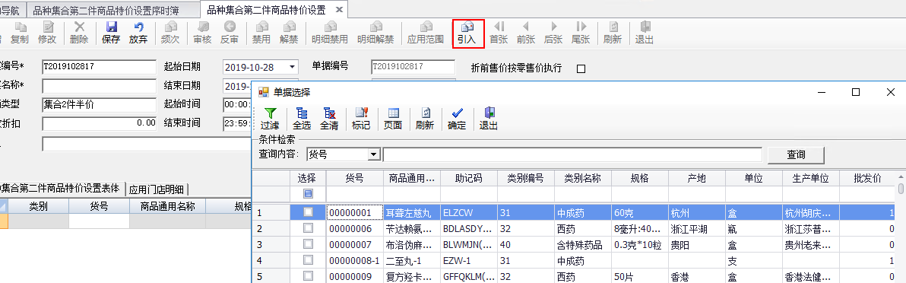
Task: Click the 反审 (un-audit) toolbar icon
Action: 230,33
